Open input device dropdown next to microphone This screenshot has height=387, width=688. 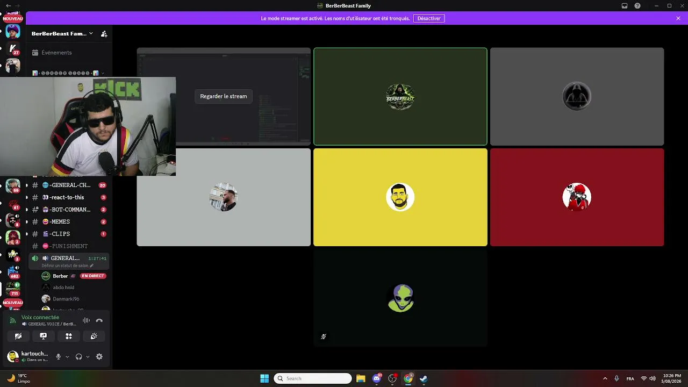(x=67, y=356)
